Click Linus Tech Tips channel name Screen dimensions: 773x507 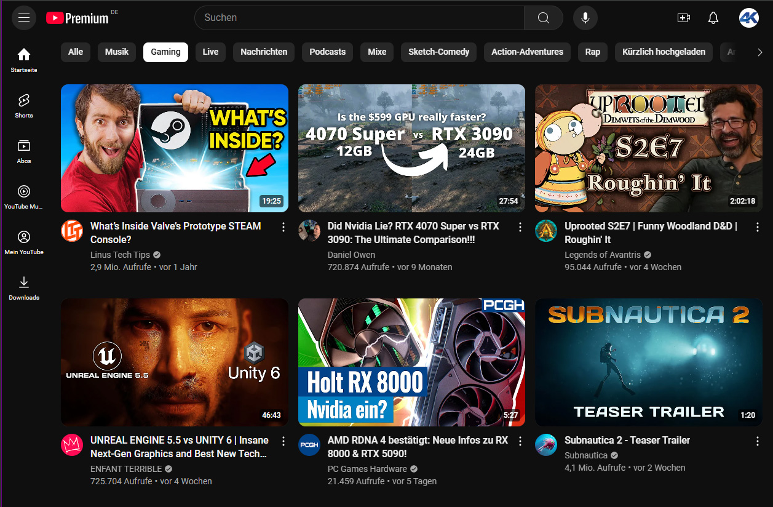120,255
